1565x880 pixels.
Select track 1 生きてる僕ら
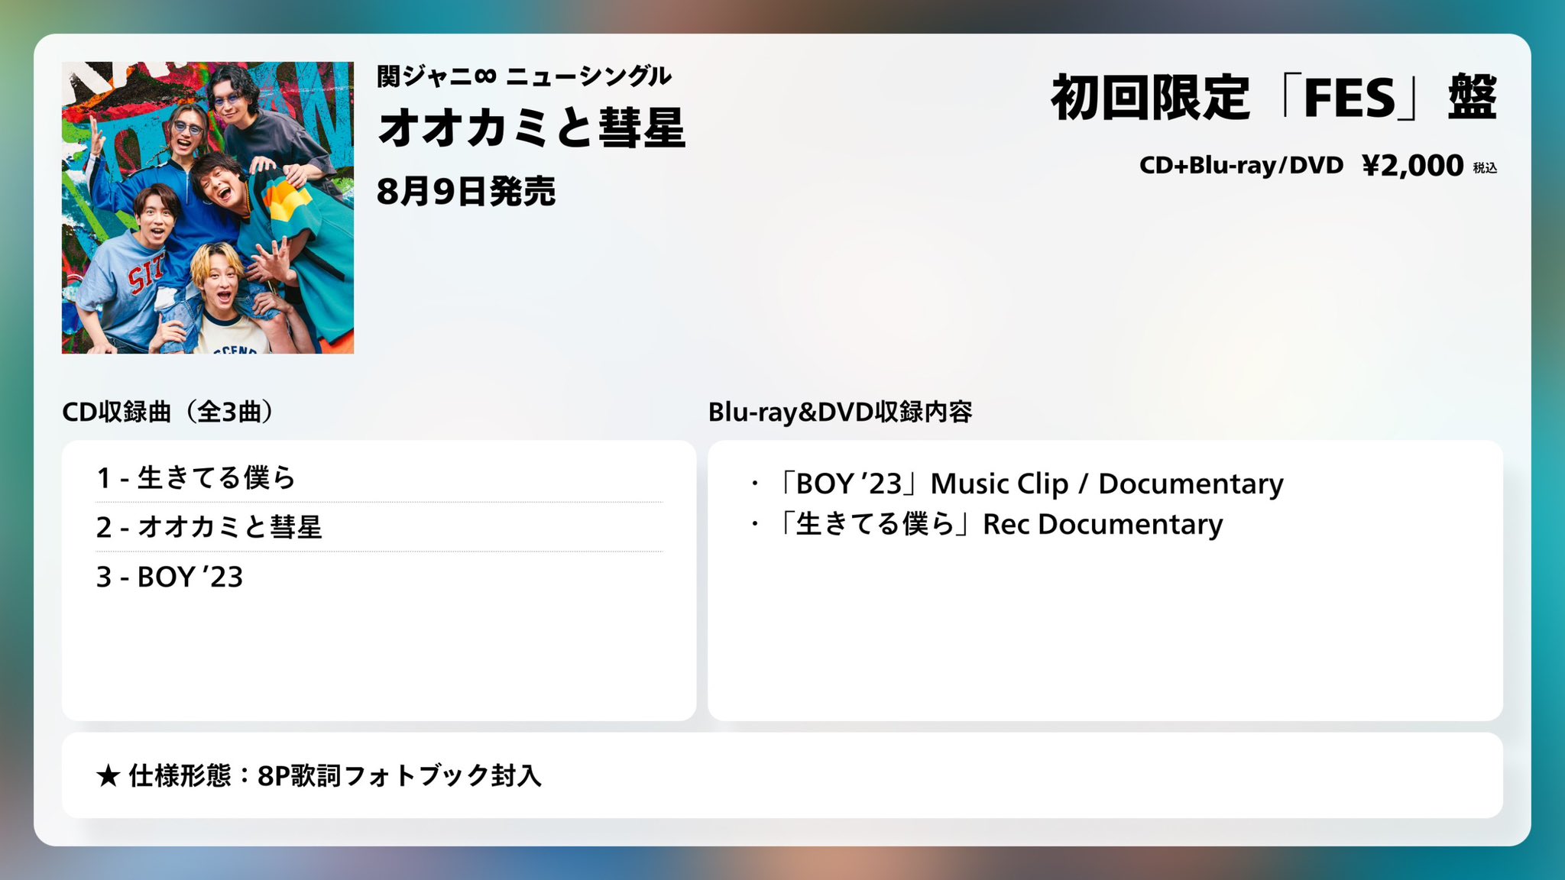coord(196,478)
